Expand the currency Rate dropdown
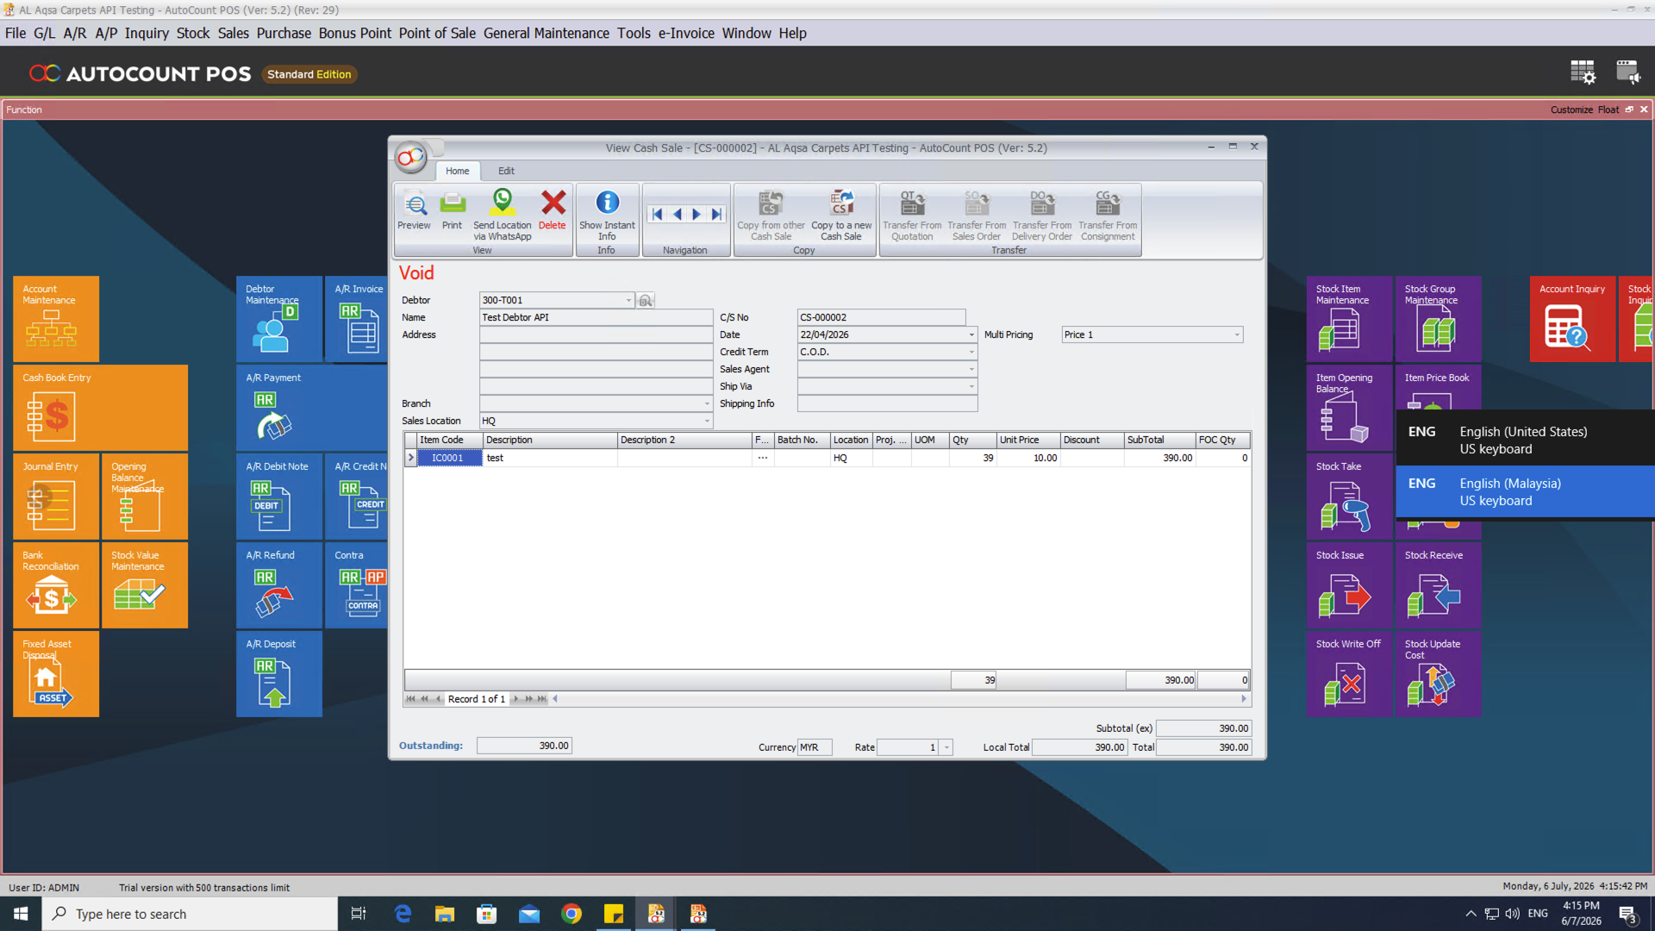The height and width of the screenshot is (931, 1655). click(946, 747)
